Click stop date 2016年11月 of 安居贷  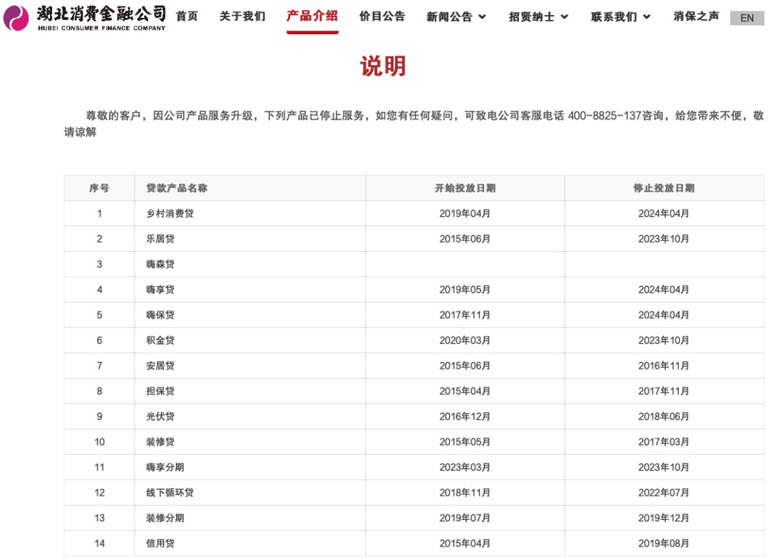[664, 366]
